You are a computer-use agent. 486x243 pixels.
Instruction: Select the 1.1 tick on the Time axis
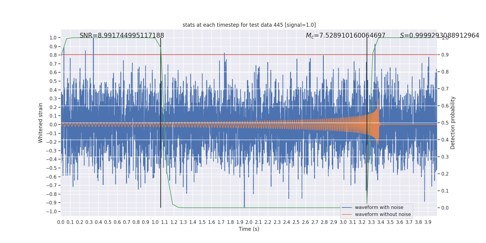tap(164, 222)
